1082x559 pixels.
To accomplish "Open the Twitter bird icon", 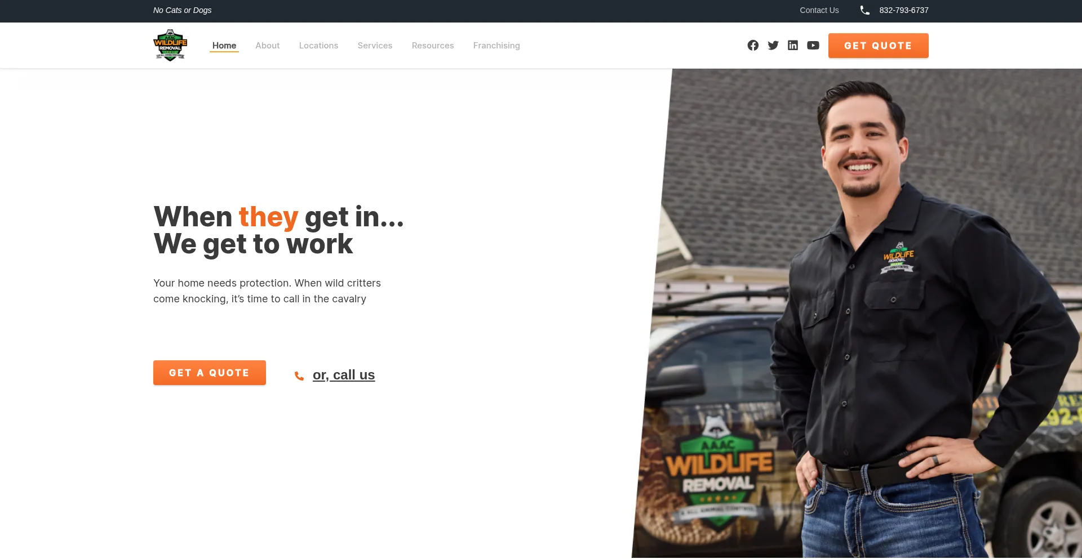I will 773,46.
